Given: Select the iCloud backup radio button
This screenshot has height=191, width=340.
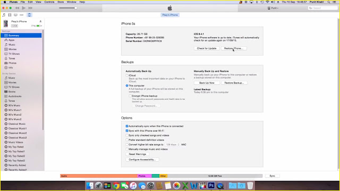Looking at the screenshot, I should point(127,75).
